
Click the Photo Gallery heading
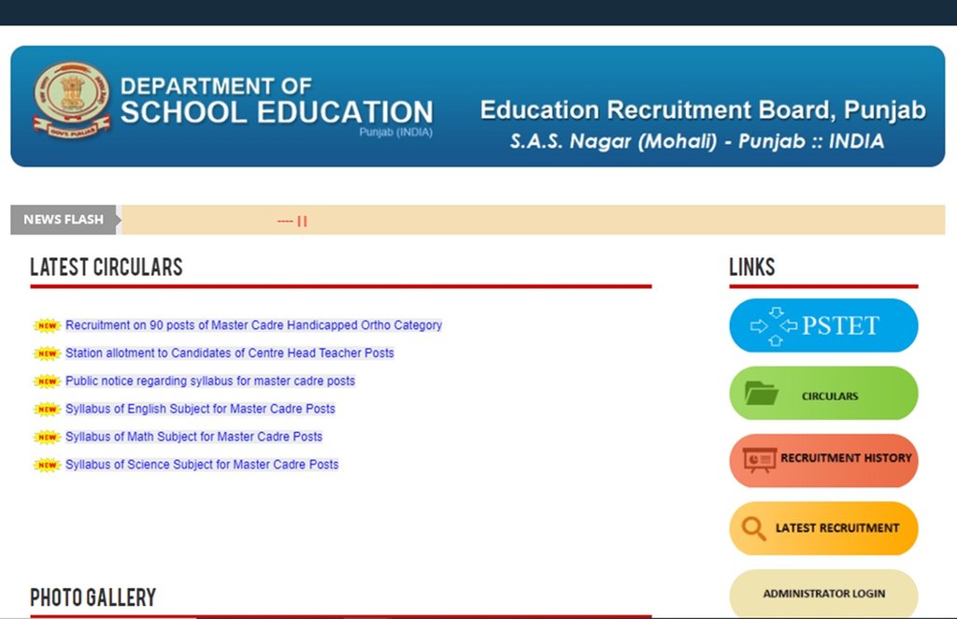pos(93,597)
